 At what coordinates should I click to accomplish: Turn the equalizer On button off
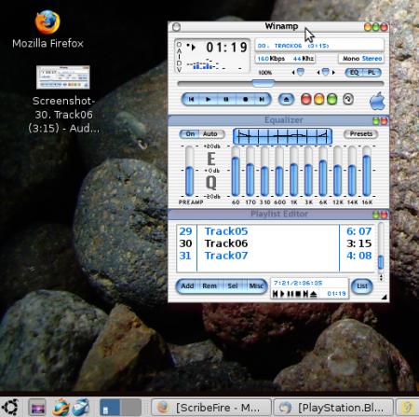pos(190,134)
